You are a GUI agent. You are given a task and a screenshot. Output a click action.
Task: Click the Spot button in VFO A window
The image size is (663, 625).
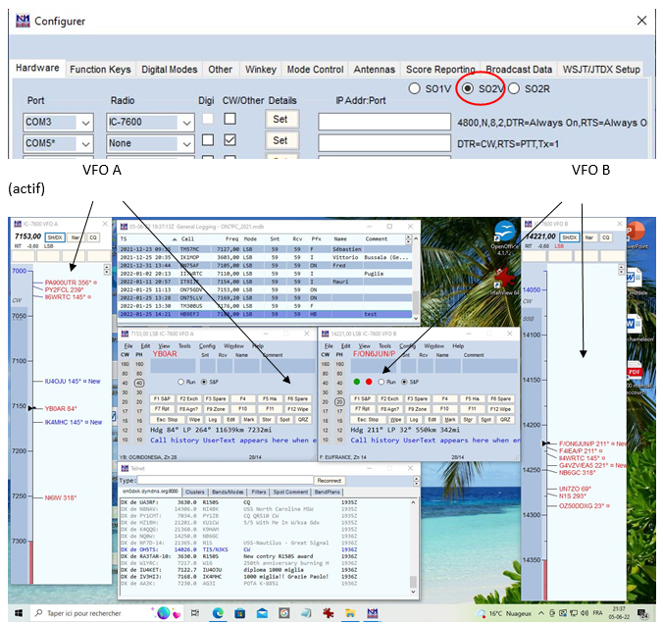pyautogui.click(x=284, y=420)
